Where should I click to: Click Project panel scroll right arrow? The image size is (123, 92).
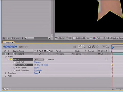click(x=49, y=38)
